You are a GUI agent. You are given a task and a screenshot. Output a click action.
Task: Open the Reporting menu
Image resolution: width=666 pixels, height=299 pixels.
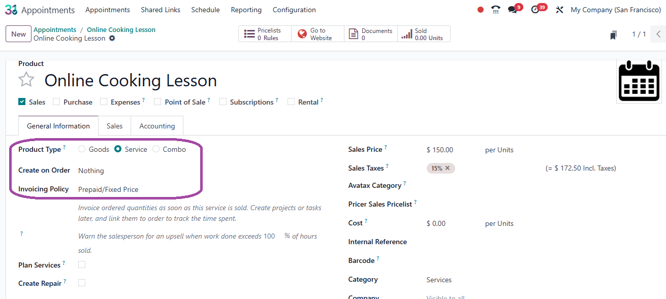click(x=246, y=10)
